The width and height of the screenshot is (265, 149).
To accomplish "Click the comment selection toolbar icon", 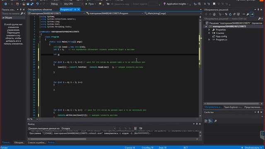I will click(205, 4).
